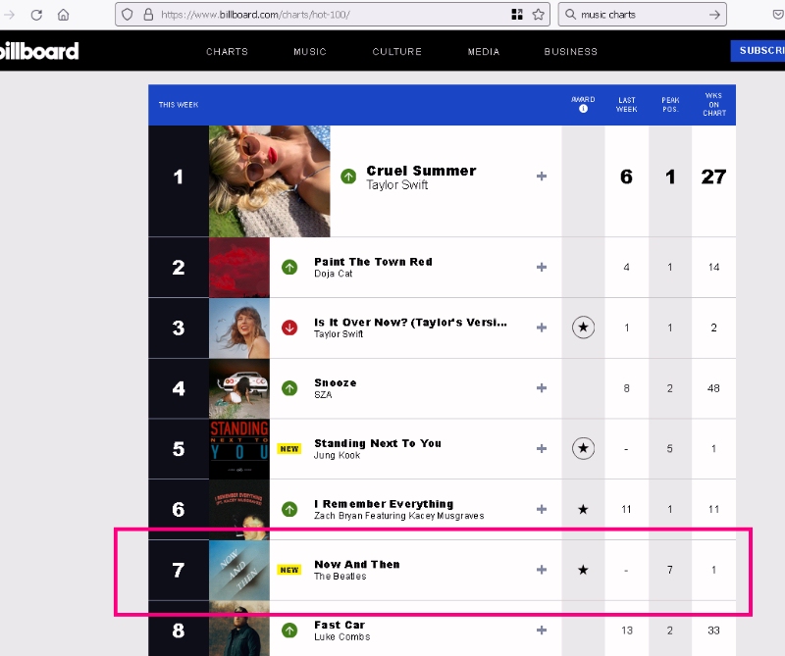
Task: Expand details for Cruel Summer plus icon
Action: click(542, 177)
